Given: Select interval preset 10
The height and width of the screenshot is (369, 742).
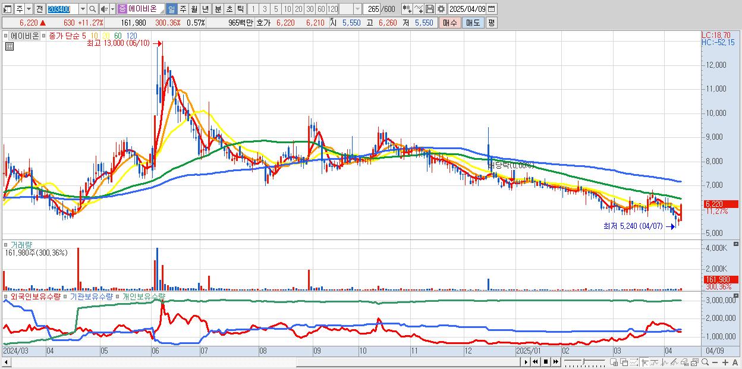Looking at the screenshot, I should coord(287,9).
